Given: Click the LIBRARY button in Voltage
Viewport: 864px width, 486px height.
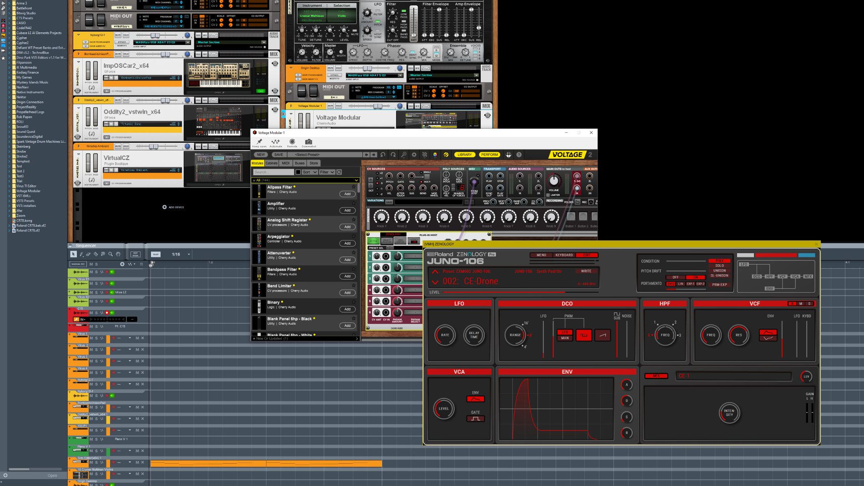Looking at the screenshot, I should (464, 155).
